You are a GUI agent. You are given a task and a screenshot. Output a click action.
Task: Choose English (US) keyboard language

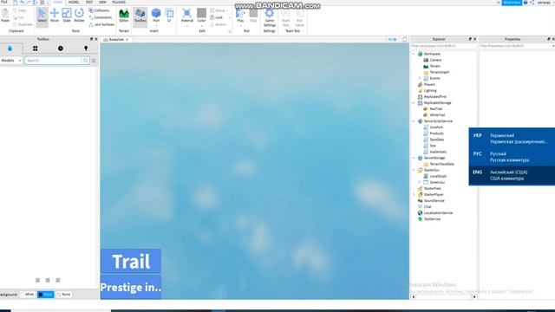tap(512, 175)
